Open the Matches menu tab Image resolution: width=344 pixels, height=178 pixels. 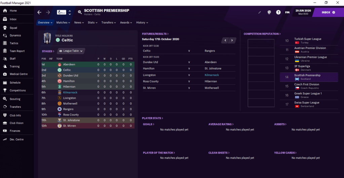click(x=63, y=23)
